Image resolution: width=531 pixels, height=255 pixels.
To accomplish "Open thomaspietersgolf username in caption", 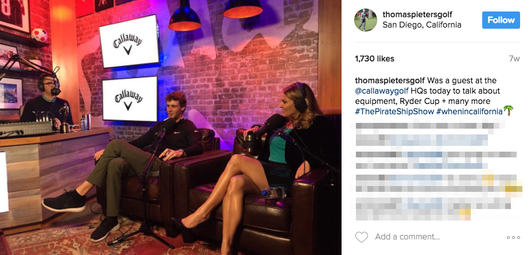I will [x=390, y=81].
